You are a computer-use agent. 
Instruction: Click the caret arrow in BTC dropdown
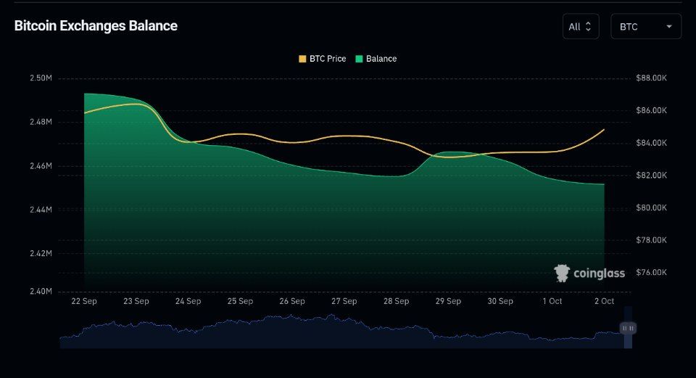tap(669, 27)
